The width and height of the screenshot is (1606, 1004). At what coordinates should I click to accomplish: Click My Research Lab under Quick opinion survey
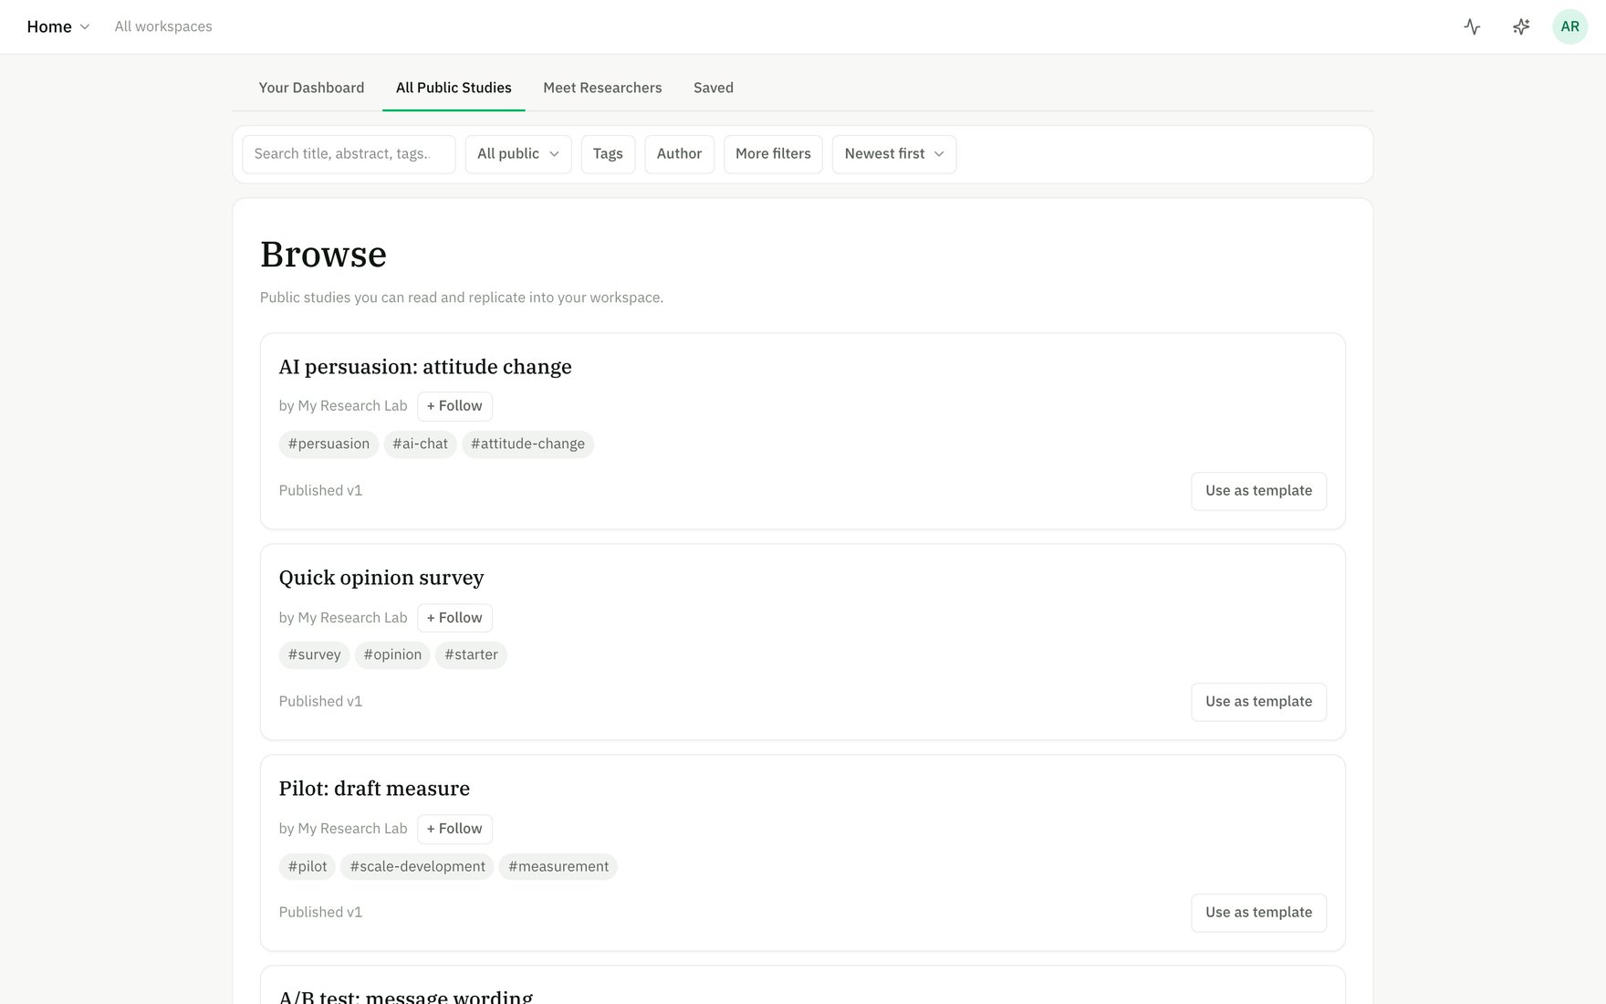click(x=352, y=618)
